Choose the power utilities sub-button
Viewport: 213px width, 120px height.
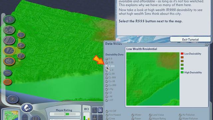21,35
